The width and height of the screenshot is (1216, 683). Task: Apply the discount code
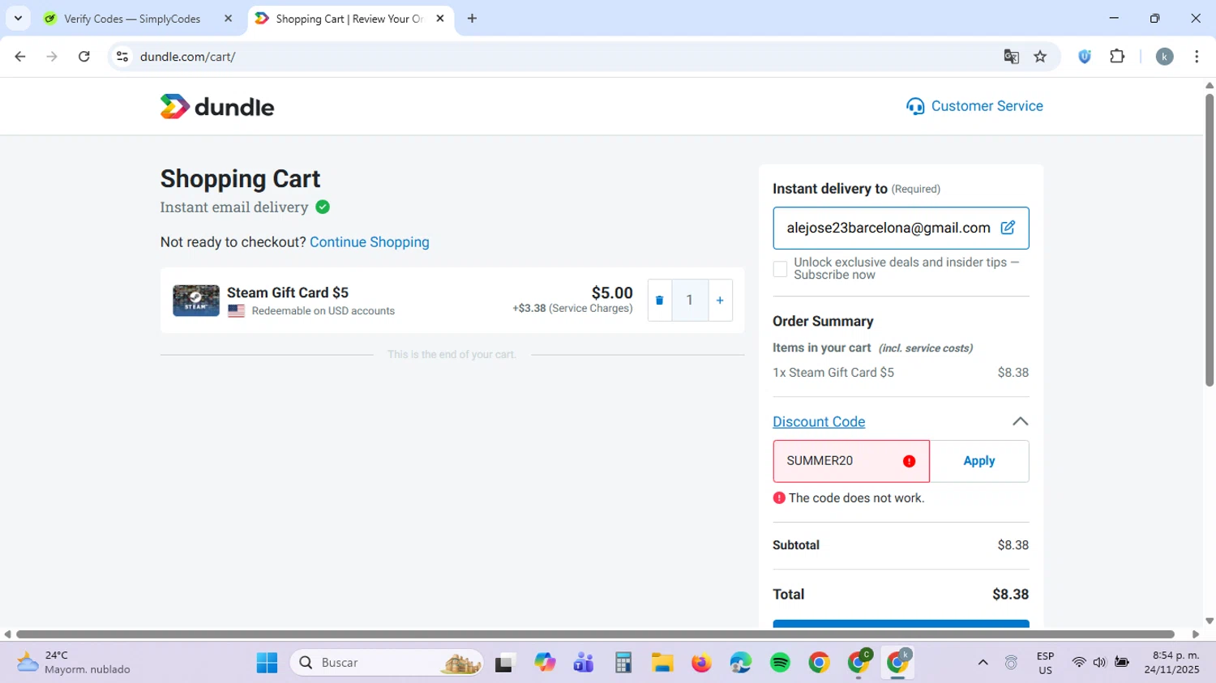pyautogui.click(x=979, y=461)
